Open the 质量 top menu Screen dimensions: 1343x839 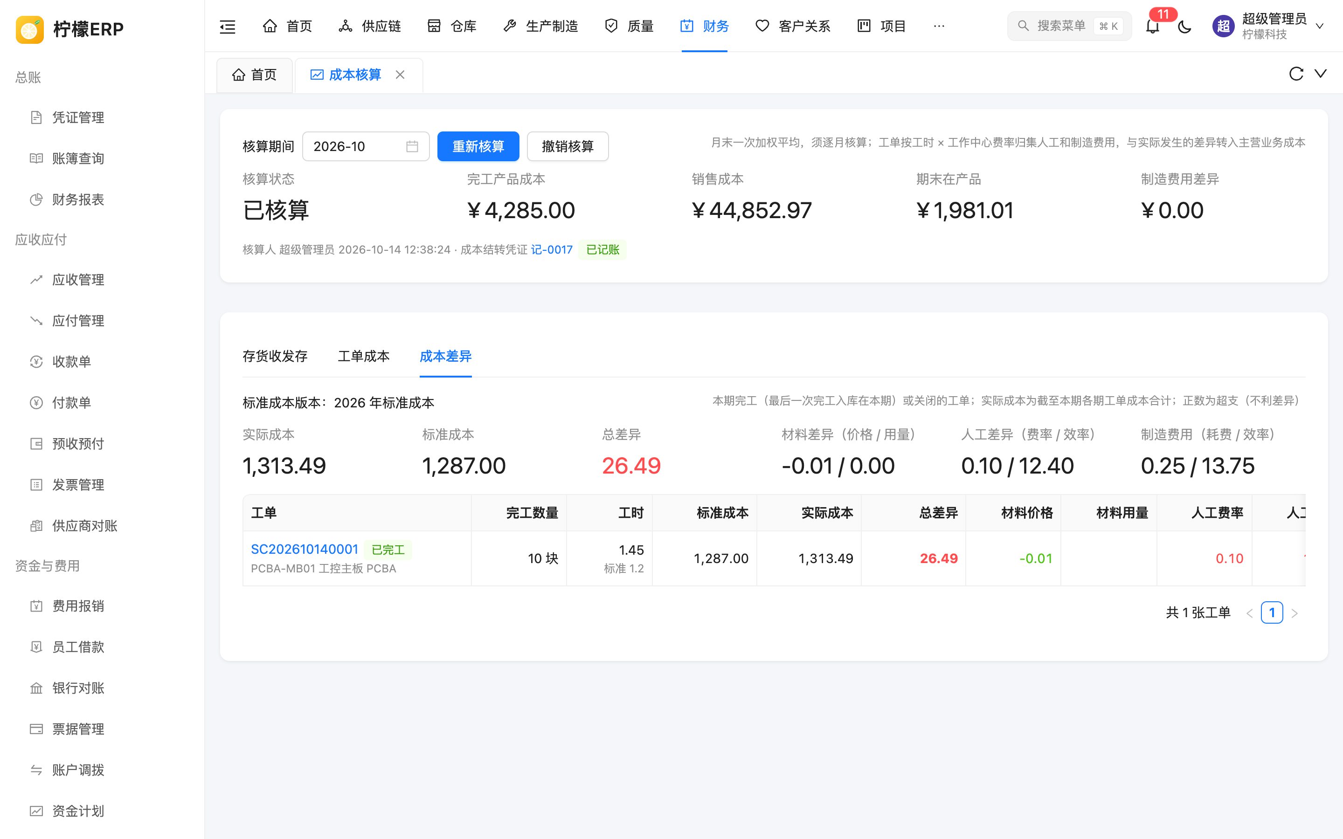point(629,26)
